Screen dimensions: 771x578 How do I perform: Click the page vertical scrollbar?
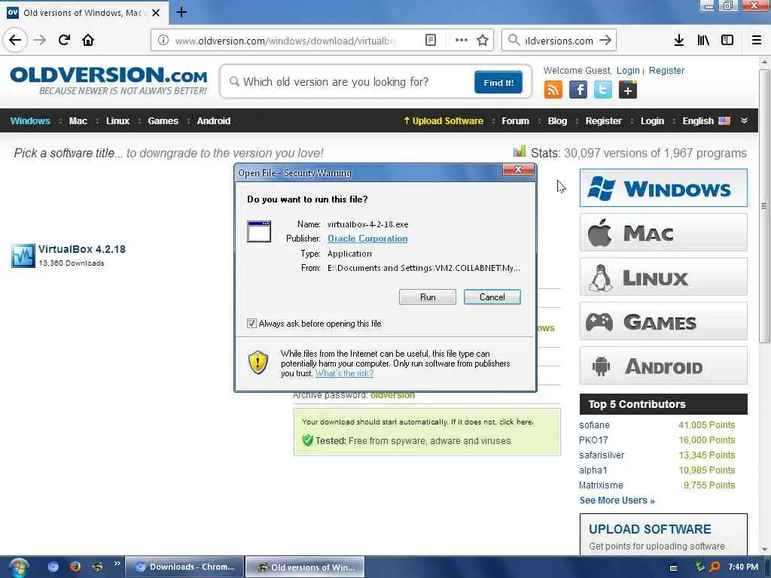pyautogui.click(x=764, y=206)
